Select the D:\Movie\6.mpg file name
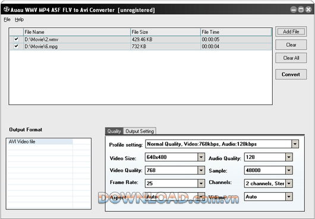The height and width of the screenshot is (219, 315). tap(41, 46)
